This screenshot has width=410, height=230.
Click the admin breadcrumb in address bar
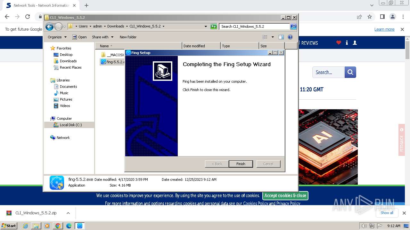(x=97, y=27)
